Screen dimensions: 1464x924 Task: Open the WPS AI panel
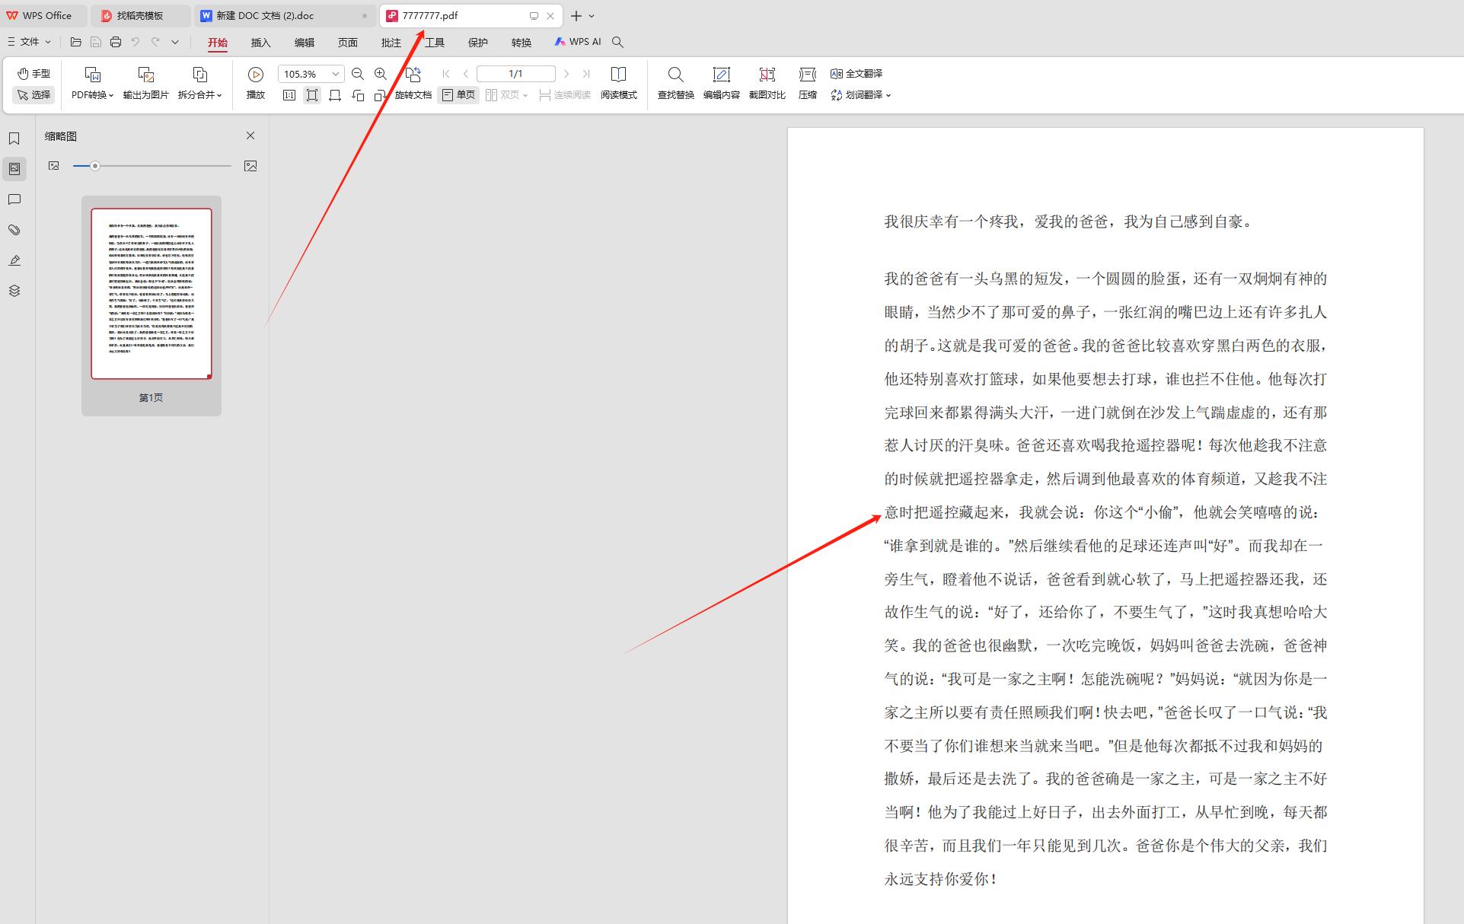click(x=578, y=42)
